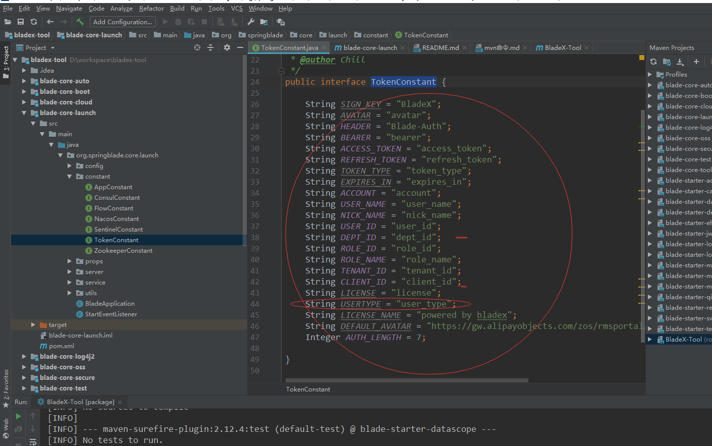Collapse blade-core-launch module in project tree

point(24,113)
